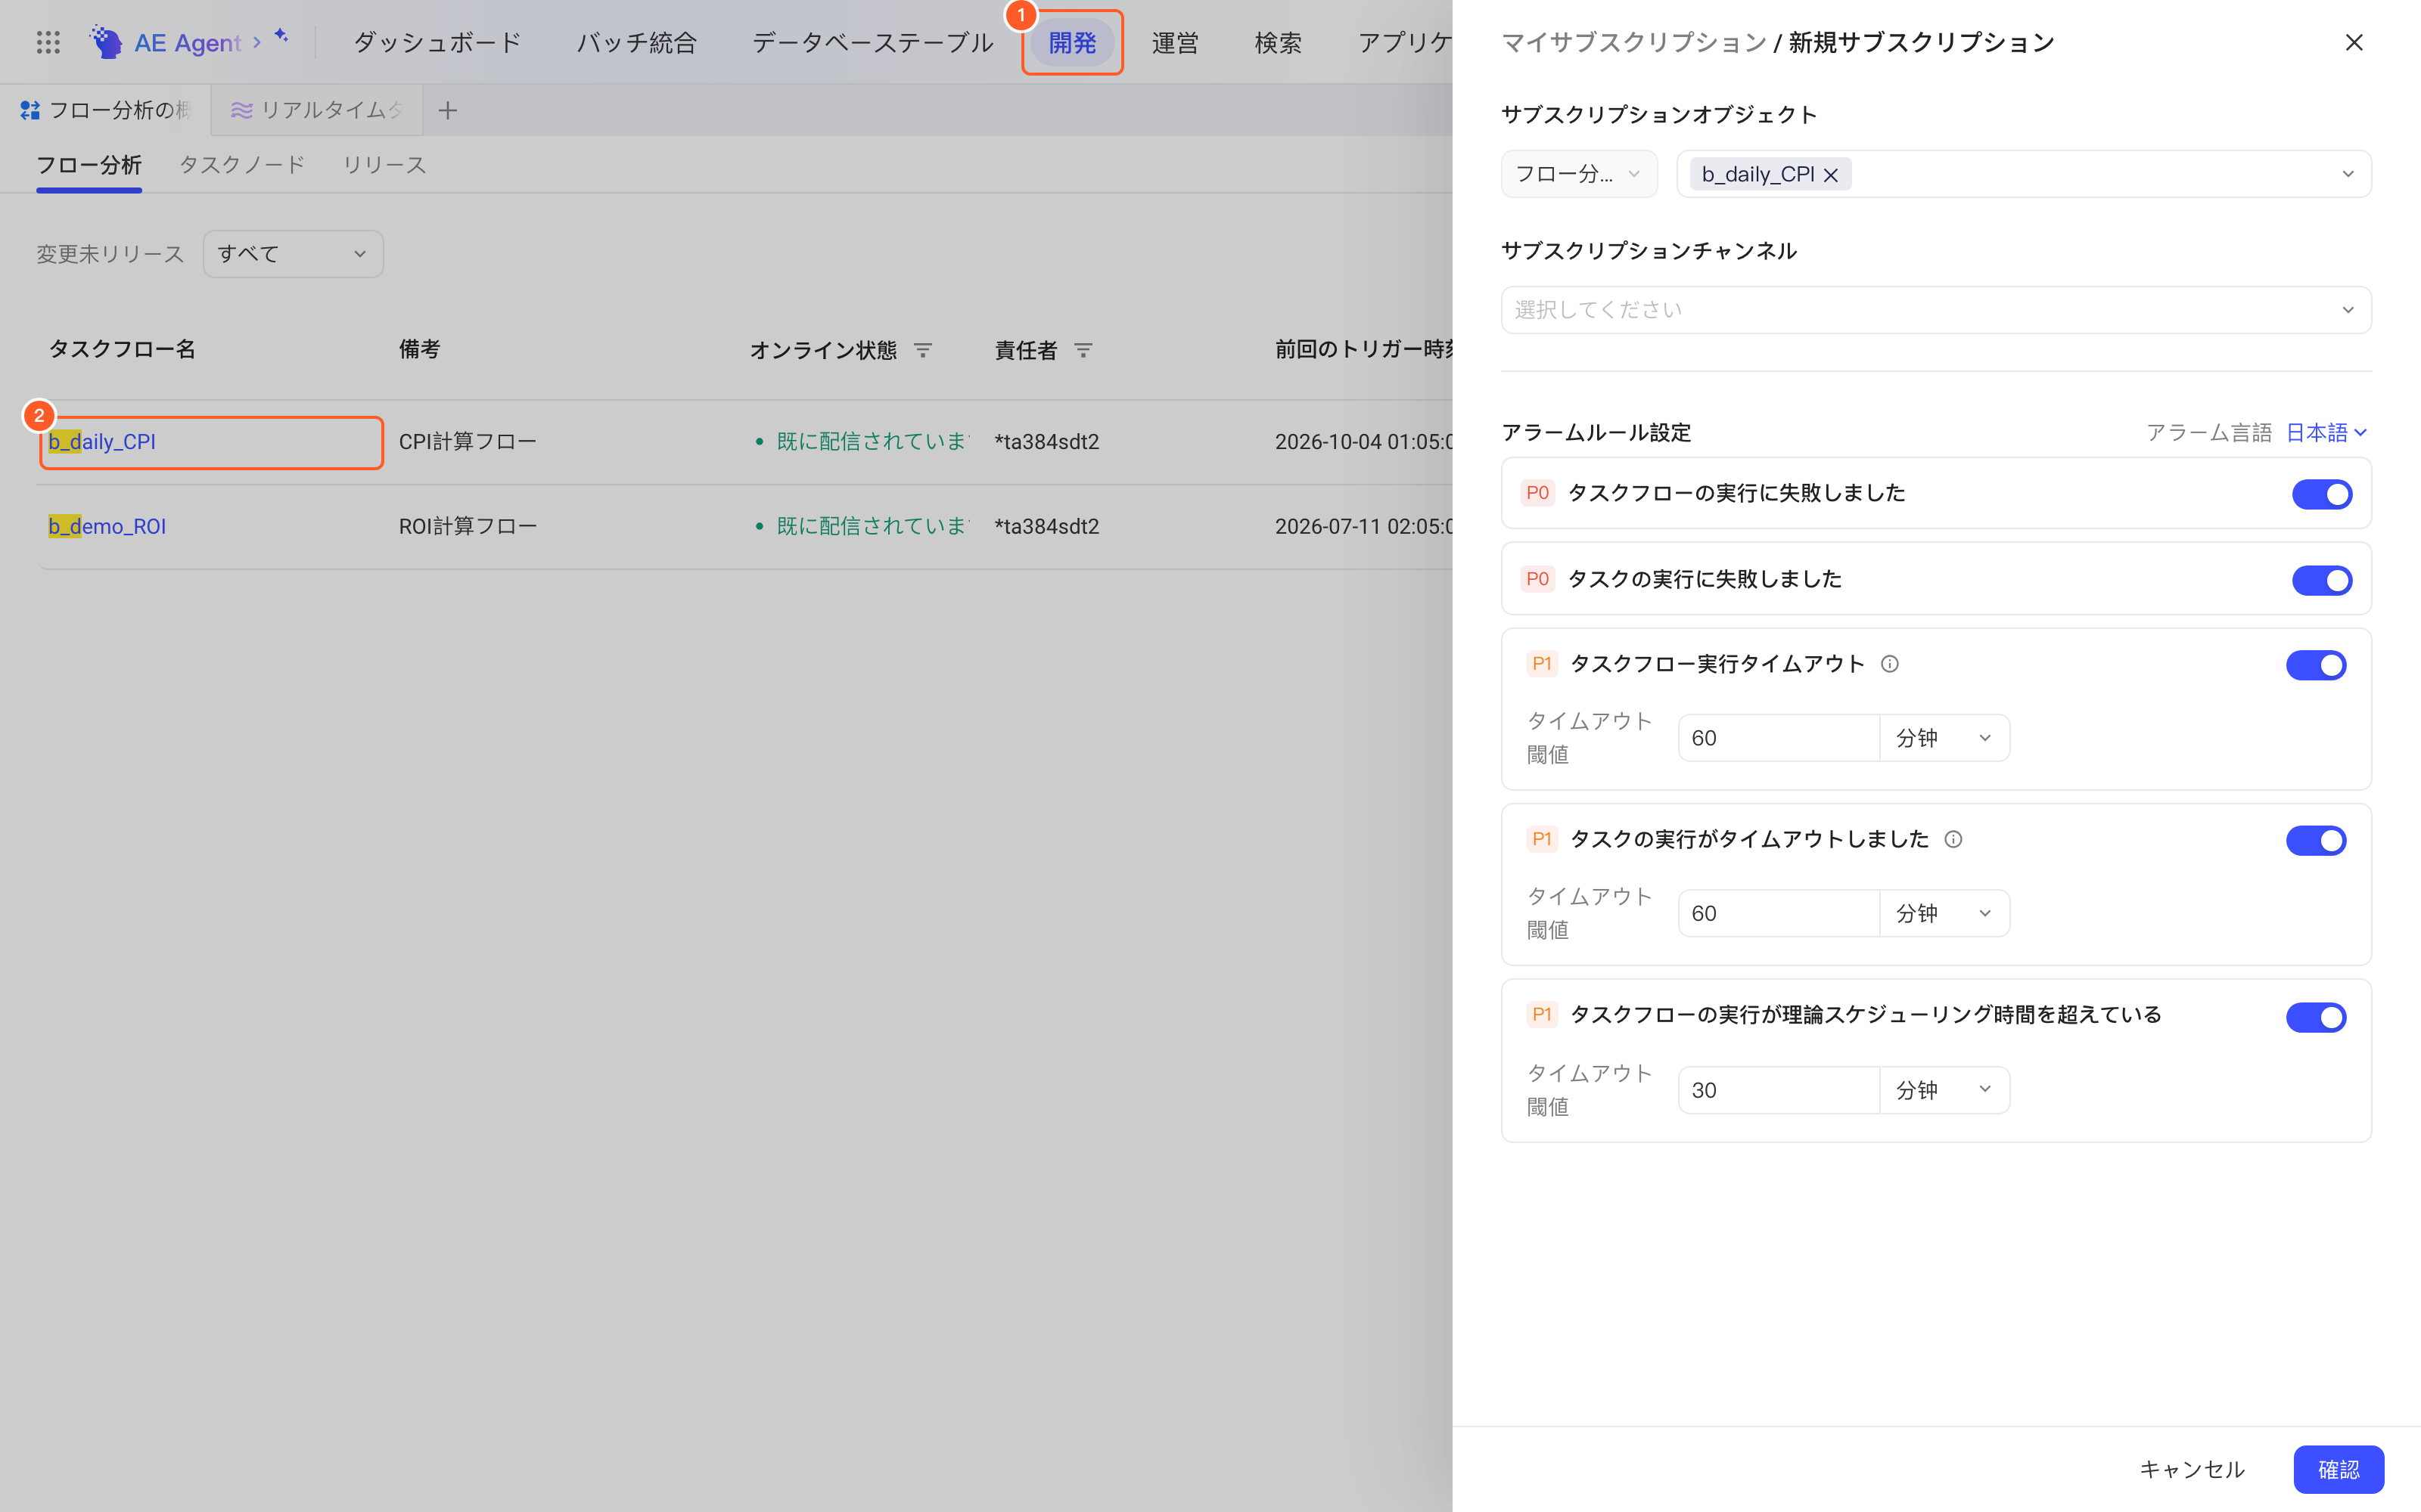Go back to マイサブスクリプション breadcrumb

coord(1633,42)
